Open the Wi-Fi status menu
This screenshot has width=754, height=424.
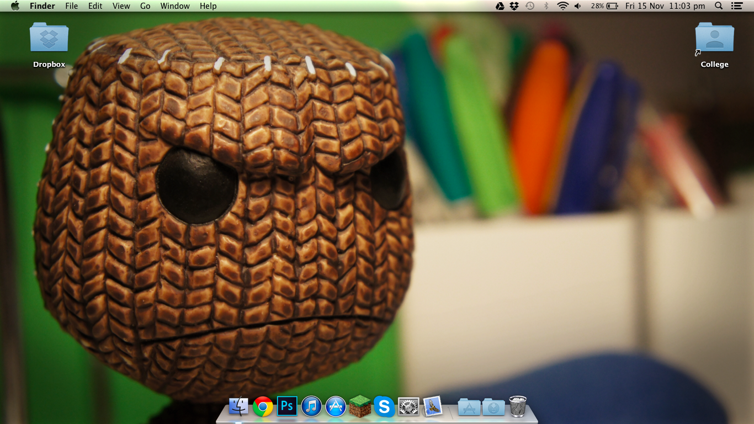pyautogui.click(x=562, y=6)
